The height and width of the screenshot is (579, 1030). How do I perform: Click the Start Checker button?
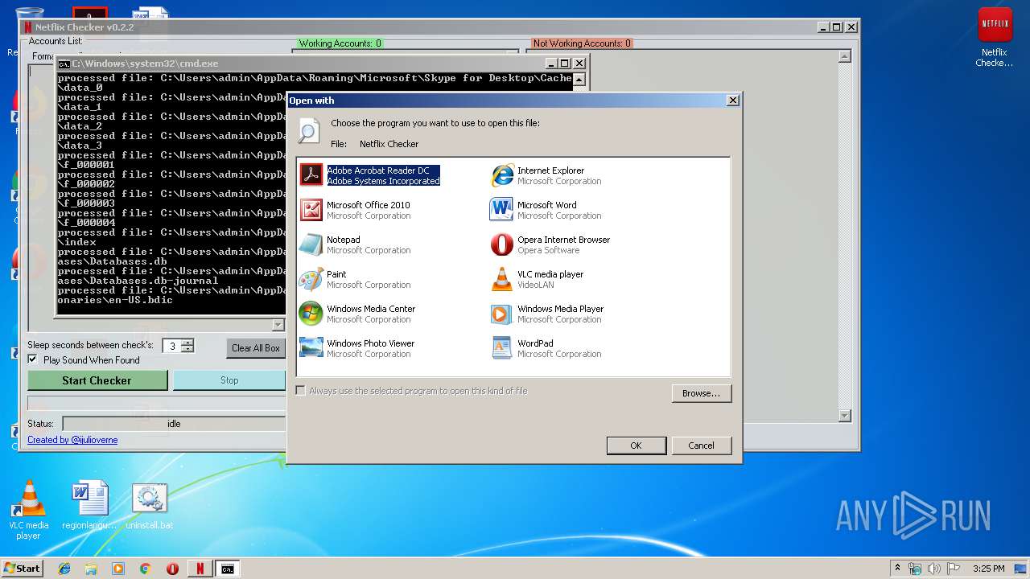(x=97, y=380)
